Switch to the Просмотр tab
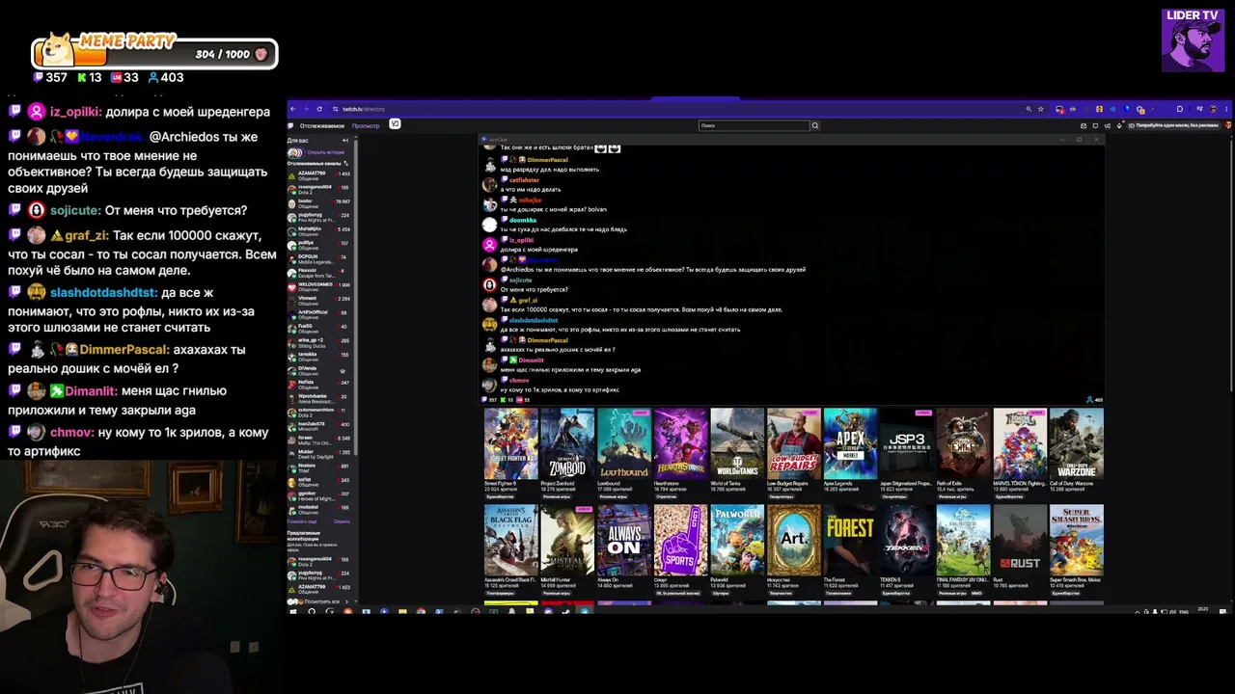1235x694 pixels. coord(366,125)
